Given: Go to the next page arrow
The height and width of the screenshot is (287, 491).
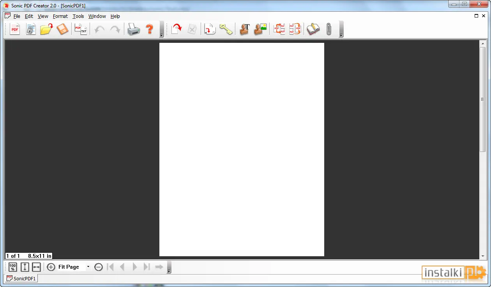Looking at the screenshot, I should tap(135, 267).
